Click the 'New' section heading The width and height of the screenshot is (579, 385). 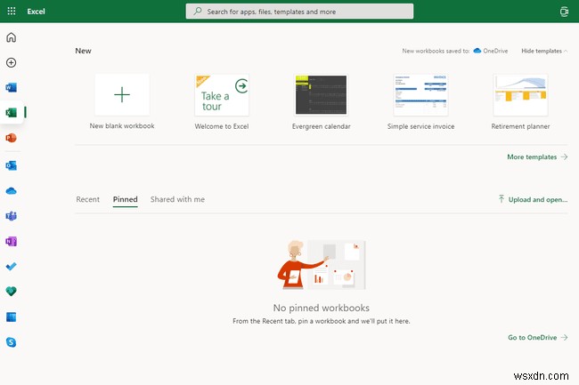(x=83, y=51)
